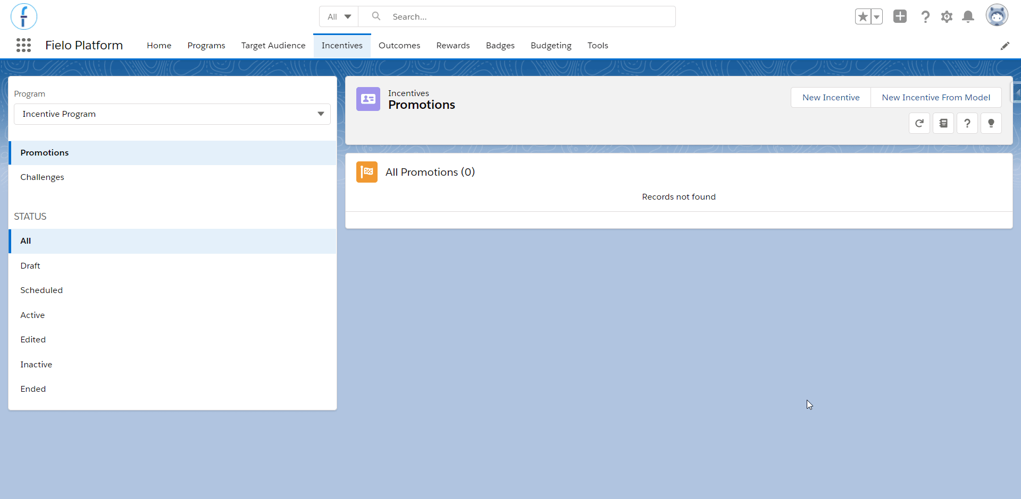Open the favorites list dropdown arrow
Viewport: 1021px width, 499px height.
click(877, 17)
